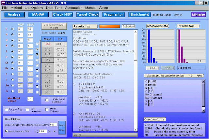The height and width of the screenshot is (139, 209).
Task: Click the Target Check button
Action: 88,14
